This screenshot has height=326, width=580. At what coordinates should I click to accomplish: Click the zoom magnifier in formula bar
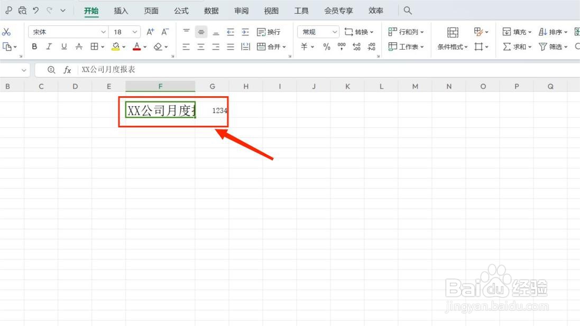coord(51,70)
